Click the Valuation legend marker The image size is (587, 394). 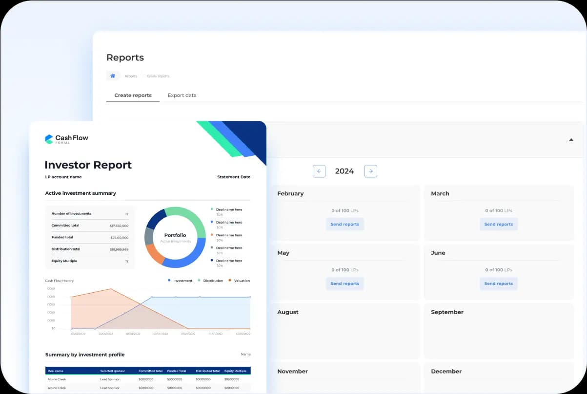coord(230,281)
